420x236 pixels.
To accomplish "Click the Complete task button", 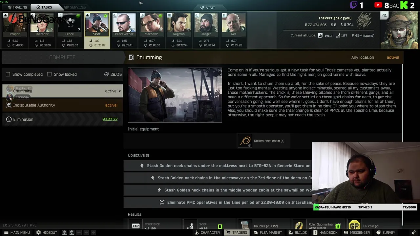I will click(x=62, y=57).
